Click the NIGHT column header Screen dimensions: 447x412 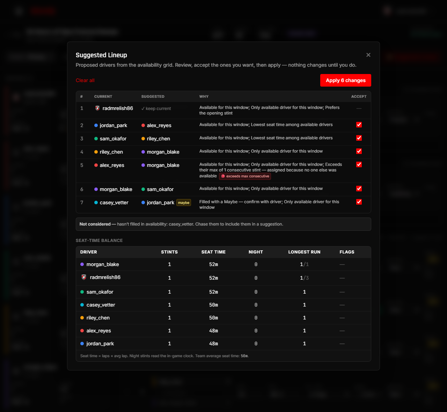point(256,252)
